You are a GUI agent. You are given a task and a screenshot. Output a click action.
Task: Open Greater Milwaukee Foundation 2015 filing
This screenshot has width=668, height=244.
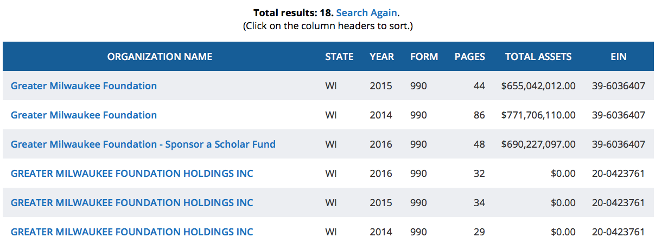point(84,86)
